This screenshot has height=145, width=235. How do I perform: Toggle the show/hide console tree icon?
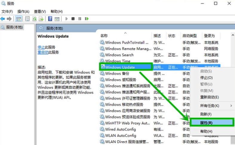point(19,19)
